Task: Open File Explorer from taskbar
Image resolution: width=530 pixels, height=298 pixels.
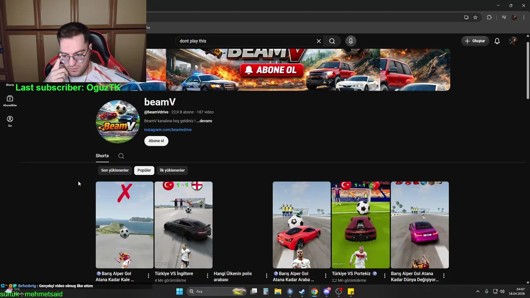Action: [x=278, y=291]
